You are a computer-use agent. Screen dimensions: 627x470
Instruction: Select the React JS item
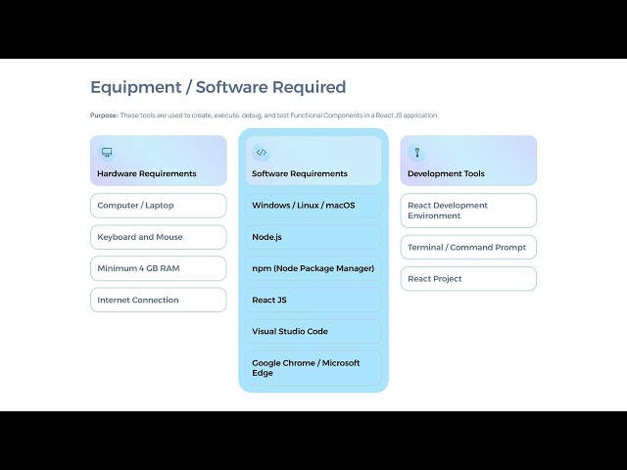point(313,300)
